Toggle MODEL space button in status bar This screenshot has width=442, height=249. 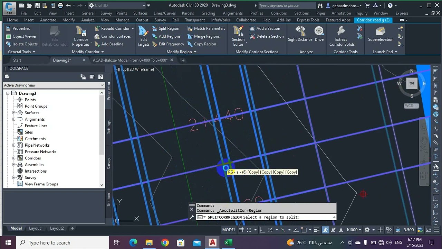[x=229, y=230]
